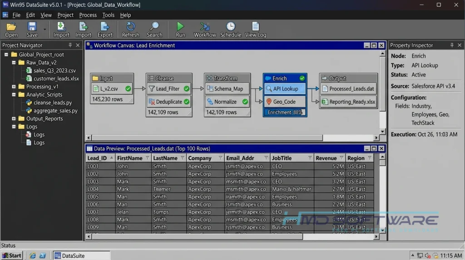Open filter on FirstName column
Image resolution: width=465 pixels, height=260 pixels.
(x=148, y=158)
